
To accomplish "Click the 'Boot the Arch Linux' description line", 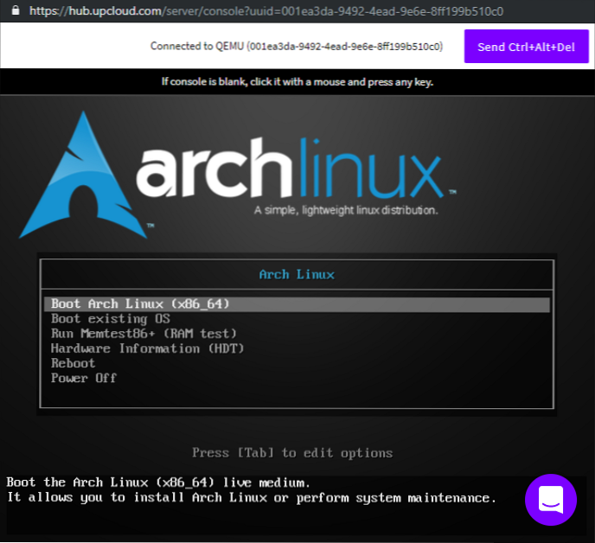I will 158,482.
